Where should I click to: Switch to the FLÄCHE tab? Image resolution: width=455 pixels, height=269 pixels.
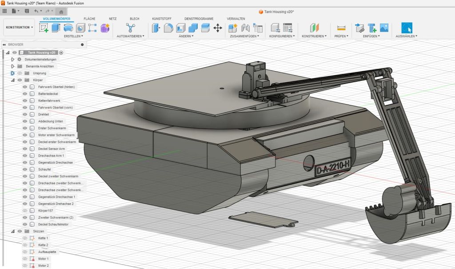click(x=89, y=19)
